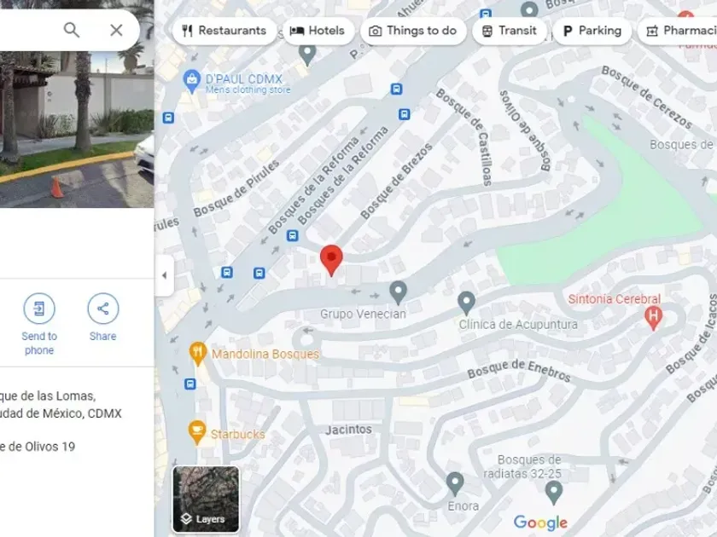
Task: Click the Enora place marker
Action: tap(454, 484)
